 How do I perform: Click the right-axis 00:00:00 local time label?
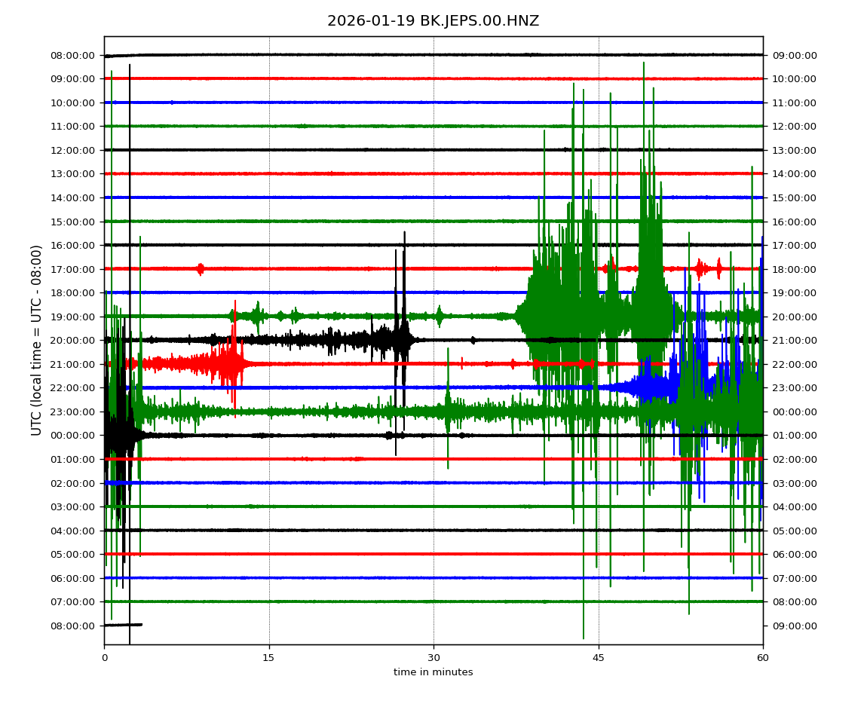(793, 412)
